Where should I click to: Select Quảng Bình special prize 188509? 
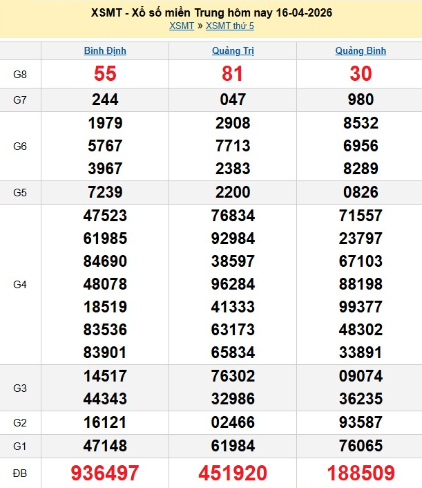[361, 473]
